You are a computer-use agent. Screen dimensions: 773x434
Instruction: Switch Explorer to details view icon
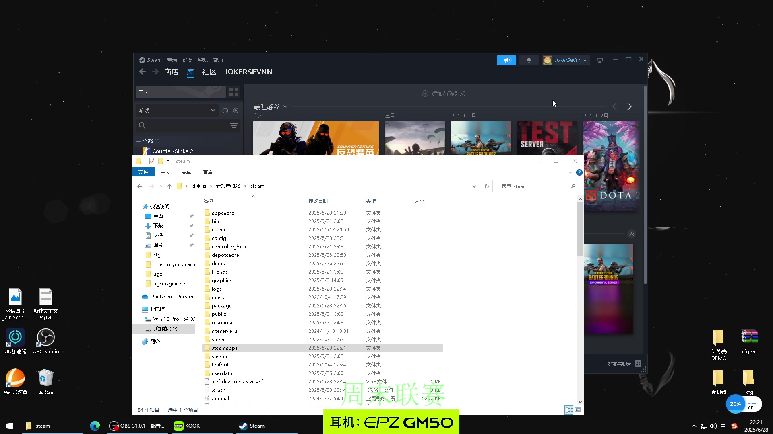[x=569, y=410]
